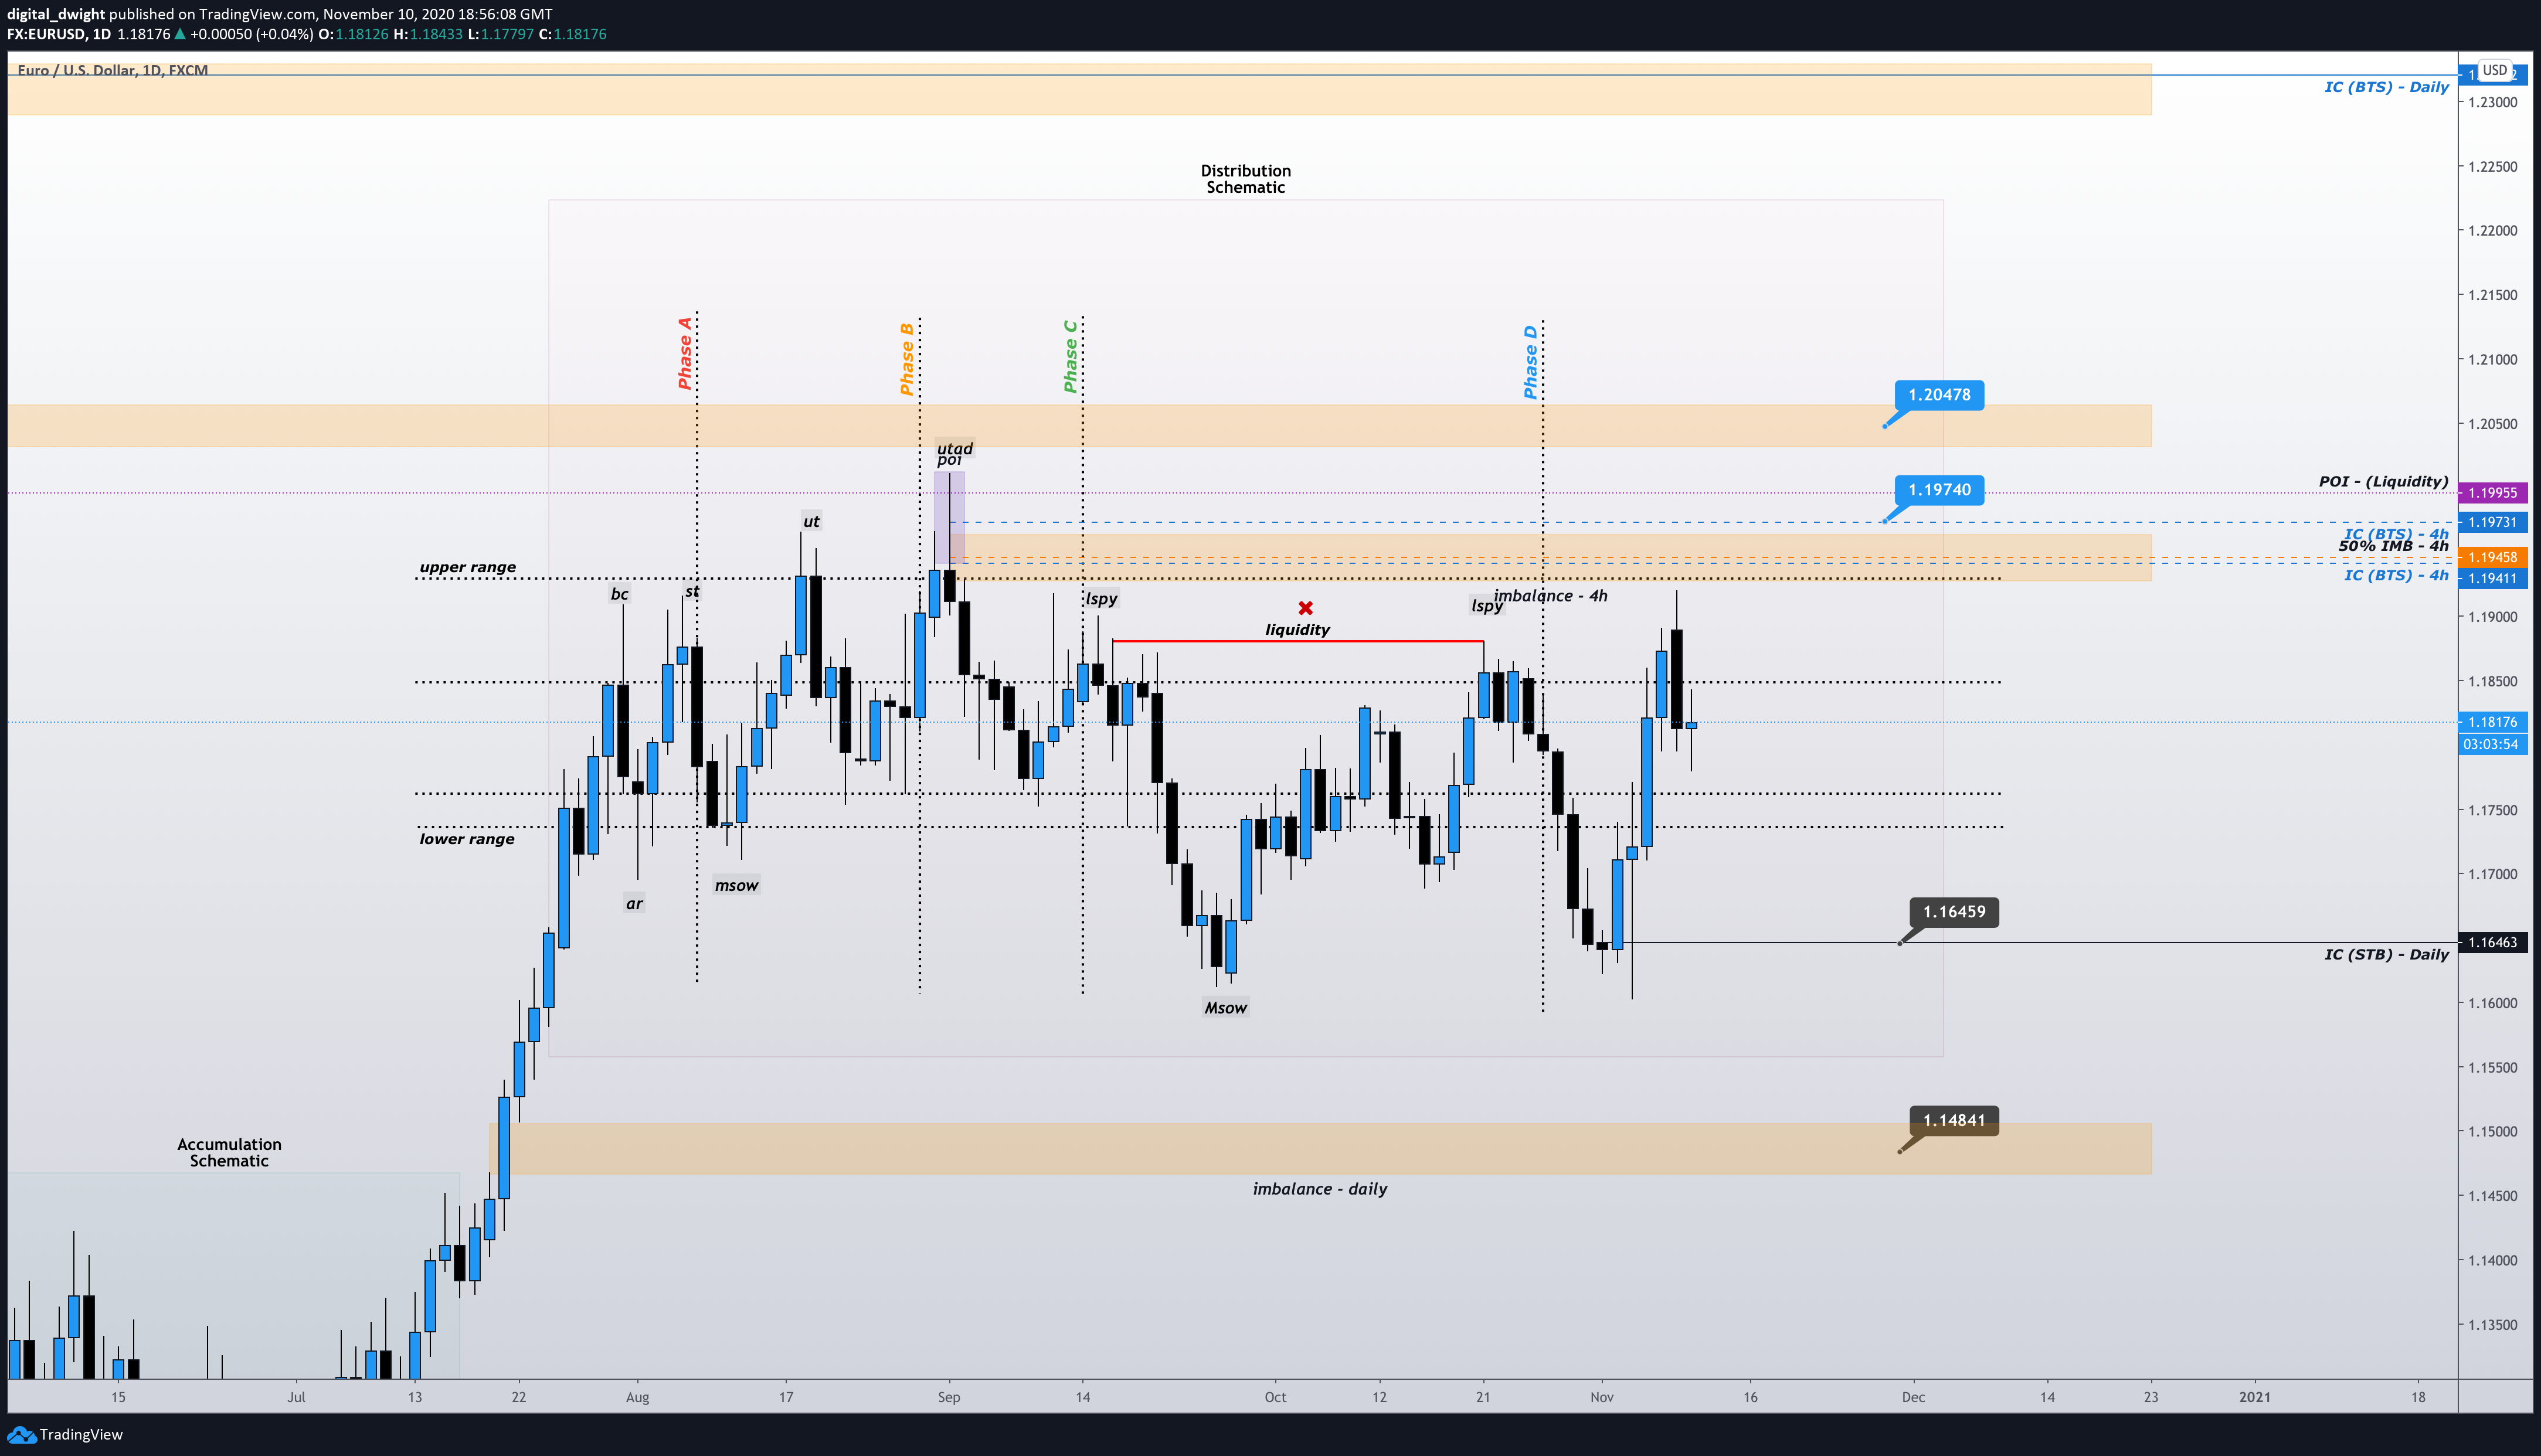Viewport: 2541px width, 1456px height.
Task: Click the 'POI - (Liquidity)' label
Action: pos(2384,482)
